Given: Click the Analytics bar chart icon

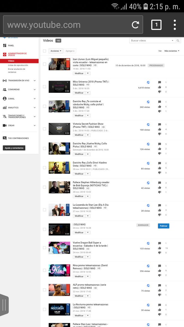Looking at the screenshot, I should pos(4,108).
